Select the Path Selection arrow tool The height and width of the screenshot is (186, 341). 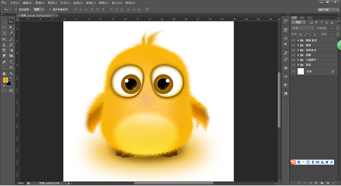[4, 68]
